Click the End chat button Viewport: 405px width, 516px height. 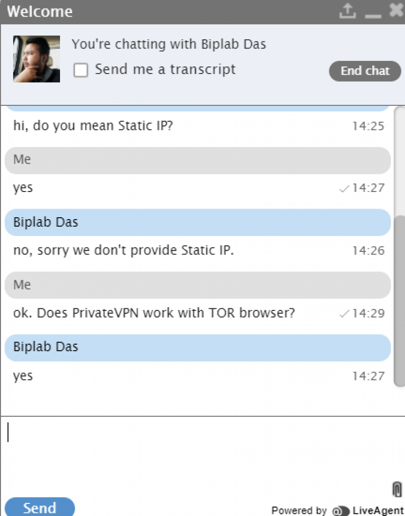coord(365,71)
